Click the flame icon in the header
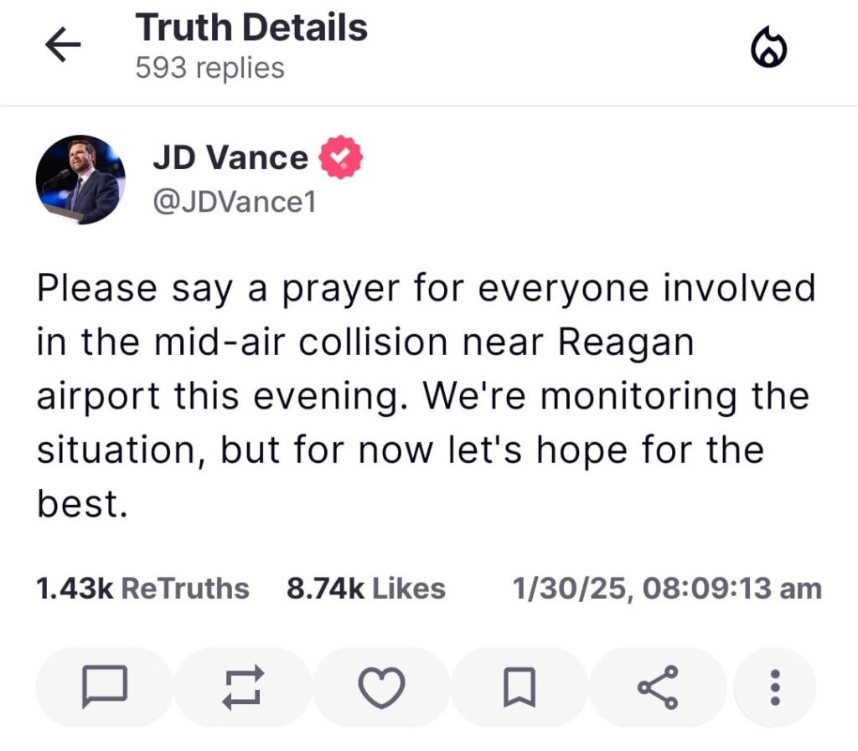Image resolution: width=858 pixels, height=751 pixels. 768,49
